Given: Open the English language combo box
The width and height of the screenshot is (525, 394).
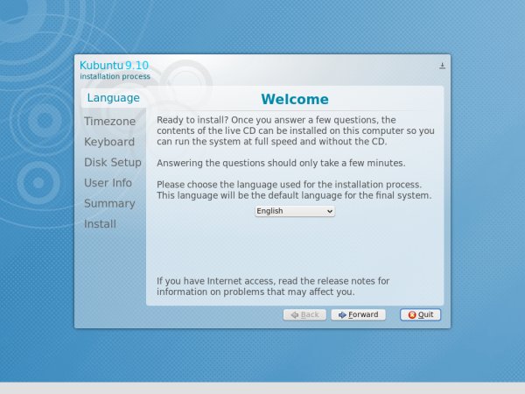Looking at the screenshot, I should tap(293, 211).
